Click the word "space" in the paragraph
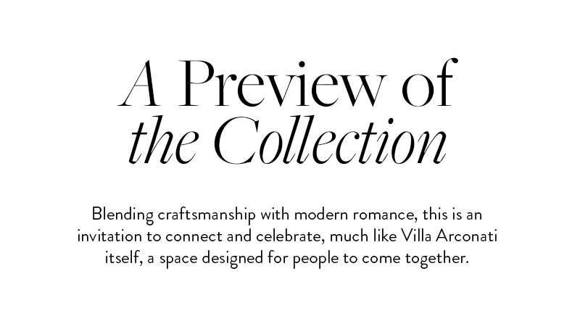This screenshot has width=580, height=316. click(181, 258)
